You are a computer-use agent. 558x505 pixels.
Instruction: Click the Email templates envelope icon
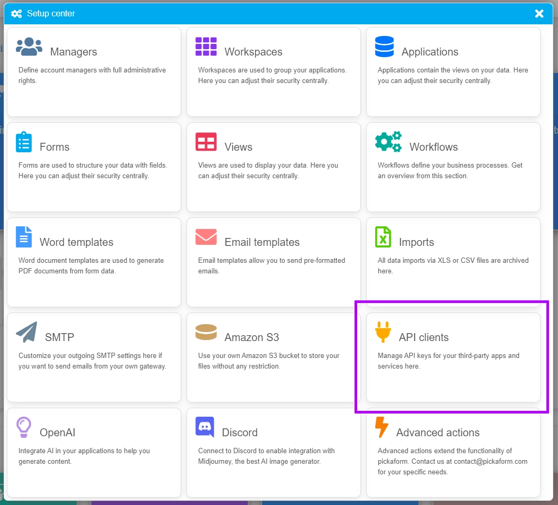206,237
